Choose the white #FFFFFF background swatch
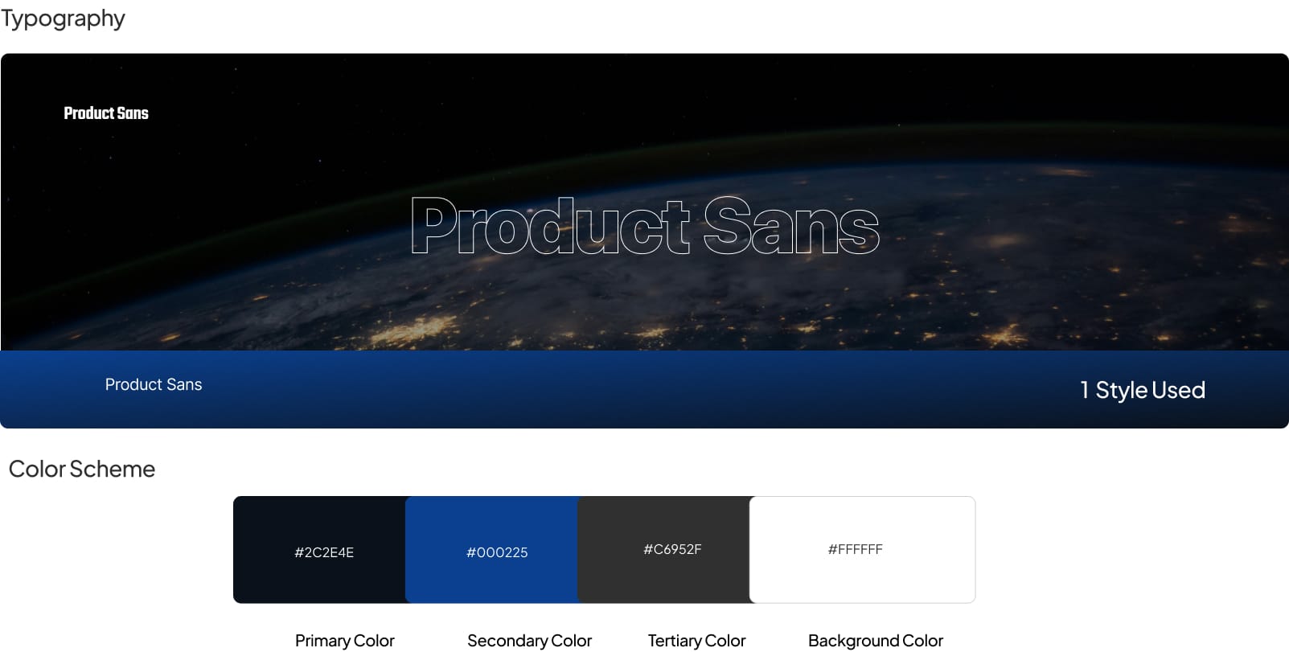This screenshot has width=1289, height=652. [x=862, y=550]
